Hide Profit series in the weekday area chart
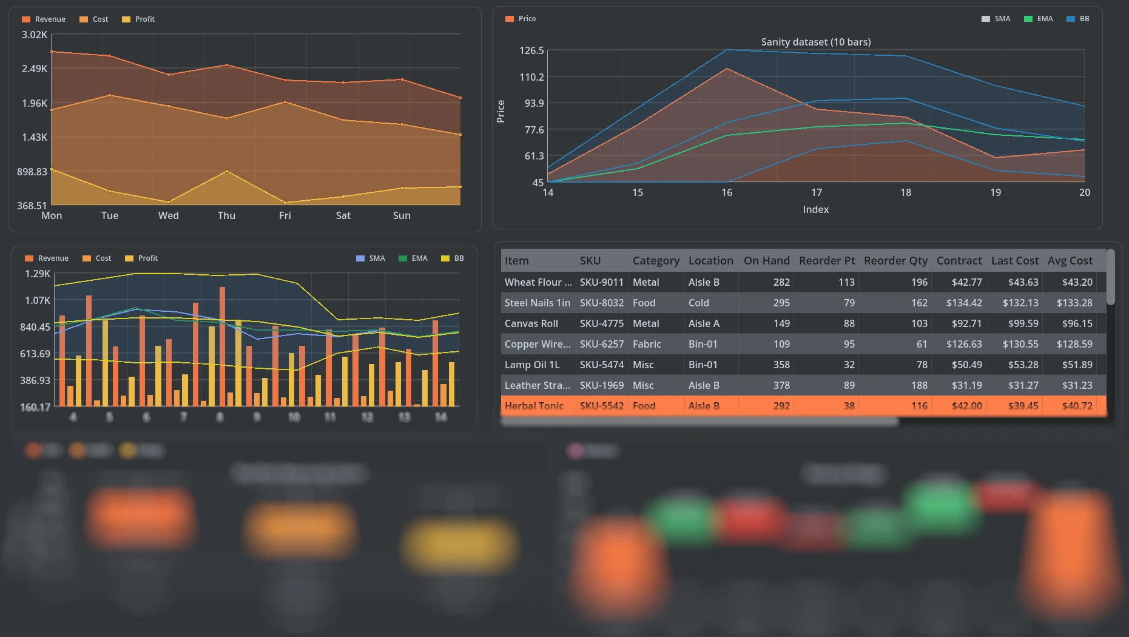 pos(138,19)
